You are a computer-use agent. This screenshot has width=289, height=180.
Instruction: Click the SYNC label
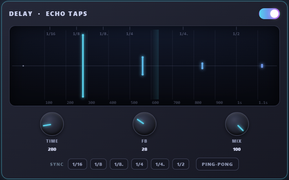click(x=57, y=164)
